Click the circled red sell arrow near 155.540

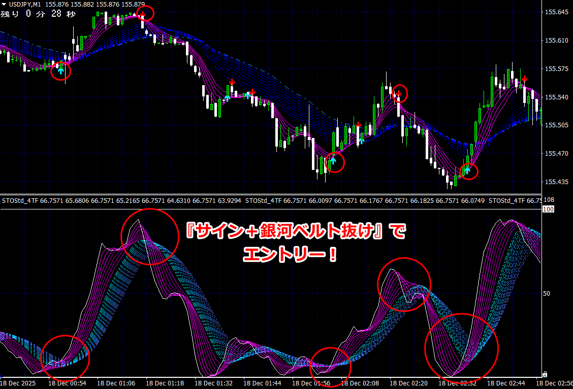click(x=399, y=93)
